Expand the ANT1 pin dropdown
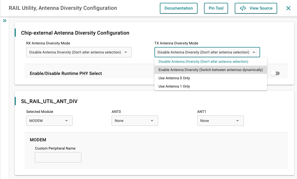 pyautogui.click(x=220, y=121)
